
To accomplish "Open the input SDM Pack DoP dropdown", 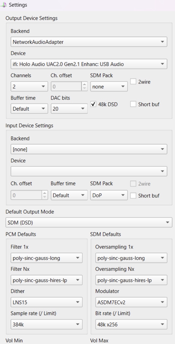I will [x=109, y=195].
